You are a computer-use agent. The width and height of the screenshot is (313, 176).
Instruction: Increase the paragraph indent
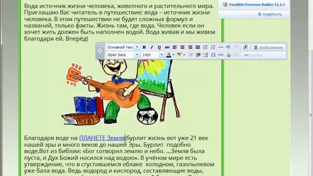(198, 55)
